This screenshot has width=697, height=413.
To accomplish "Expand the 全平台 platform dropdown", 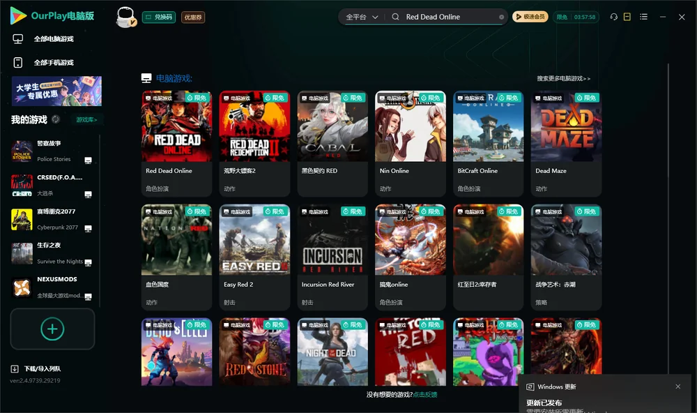I will coord(362,17).
